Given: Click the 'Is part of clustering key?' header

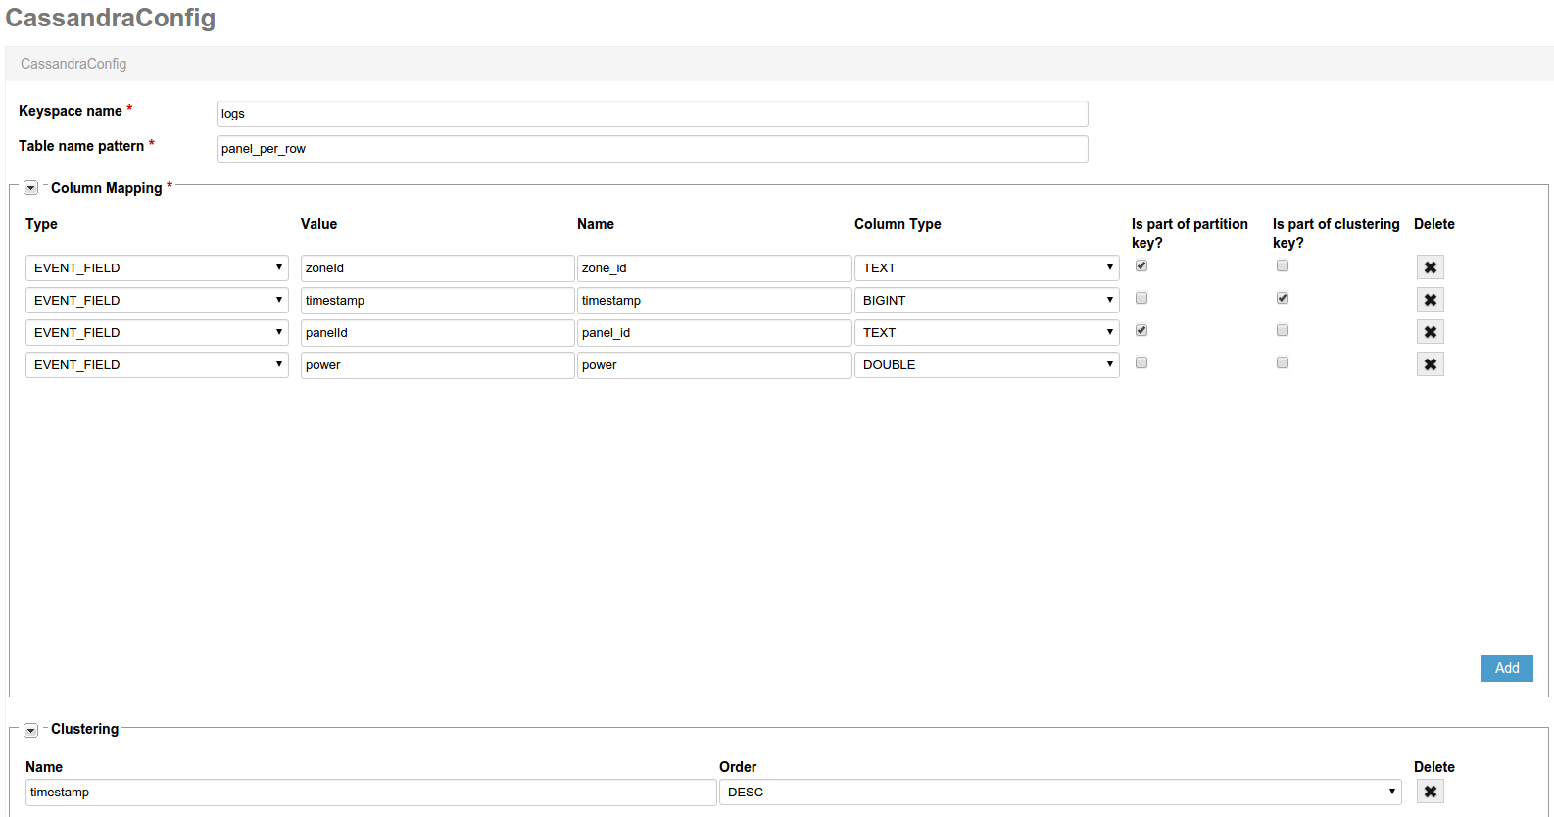Looking at the screenshot, I should [1335, 233].
